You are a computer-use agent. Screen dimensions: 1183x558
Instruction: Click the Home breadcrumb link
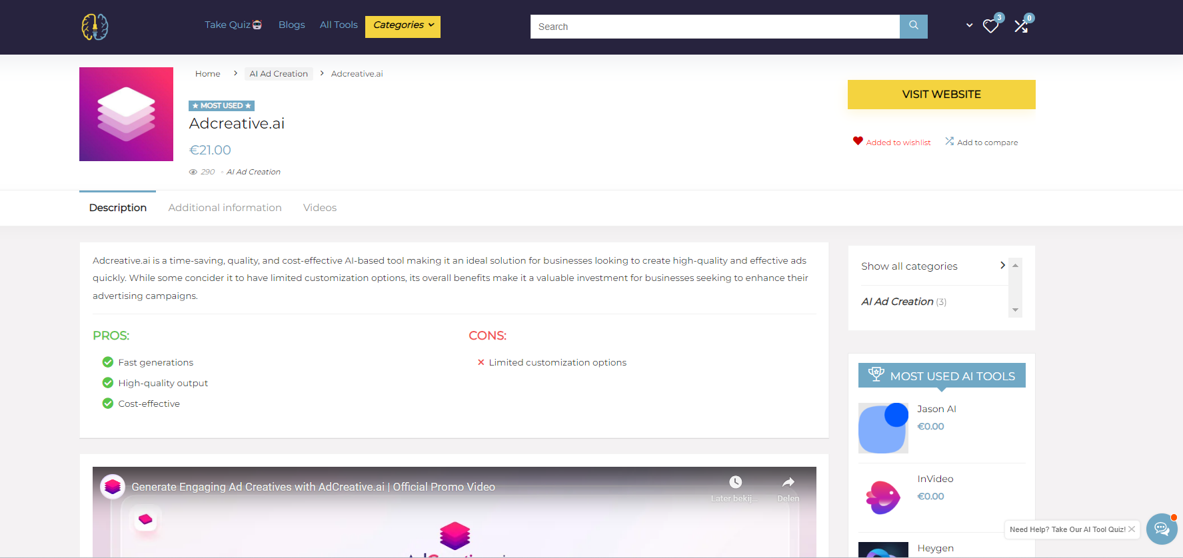(208, 74)
